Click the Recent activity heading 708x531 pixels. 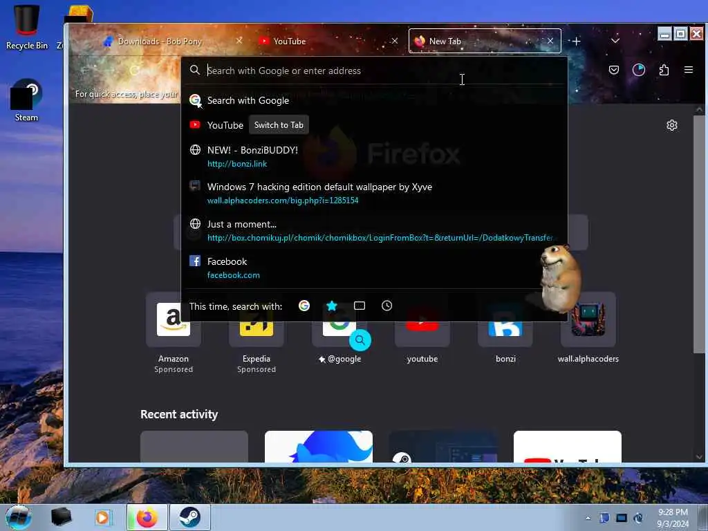click(179, 415)
